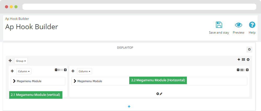Click the red browser close dot
The width and height of the screenshot is (261, 111).
(7, 7)
